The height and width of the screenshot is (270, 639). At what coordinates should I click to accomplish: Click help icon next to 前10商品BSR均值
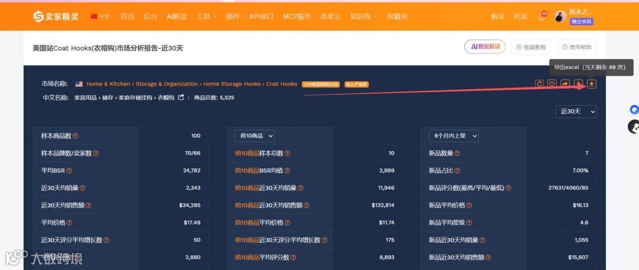[288, 171]
